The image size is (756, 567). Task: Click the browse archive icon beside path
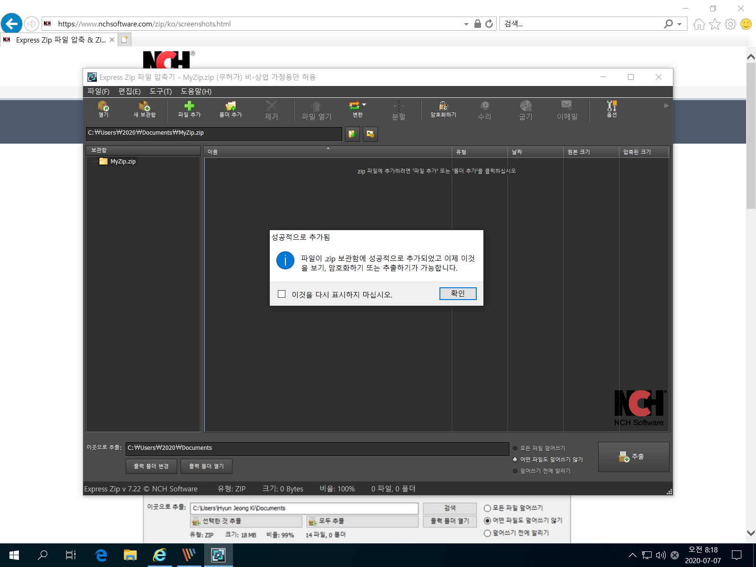click(352, 134)
